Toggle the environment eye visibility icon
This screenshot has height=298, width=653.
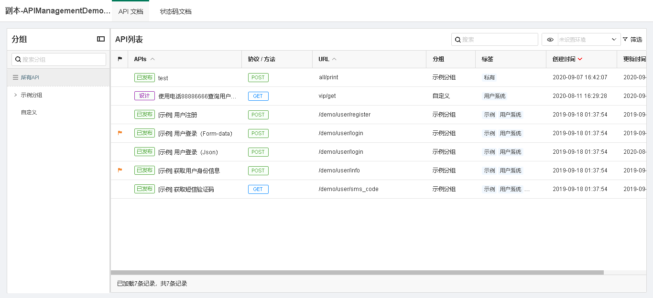tap(550, 40)
